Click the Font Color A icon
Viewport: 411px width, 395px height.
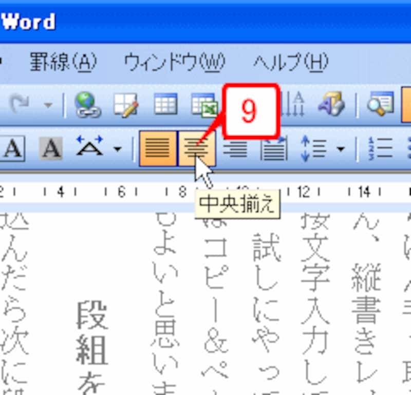tap(14, 149)
